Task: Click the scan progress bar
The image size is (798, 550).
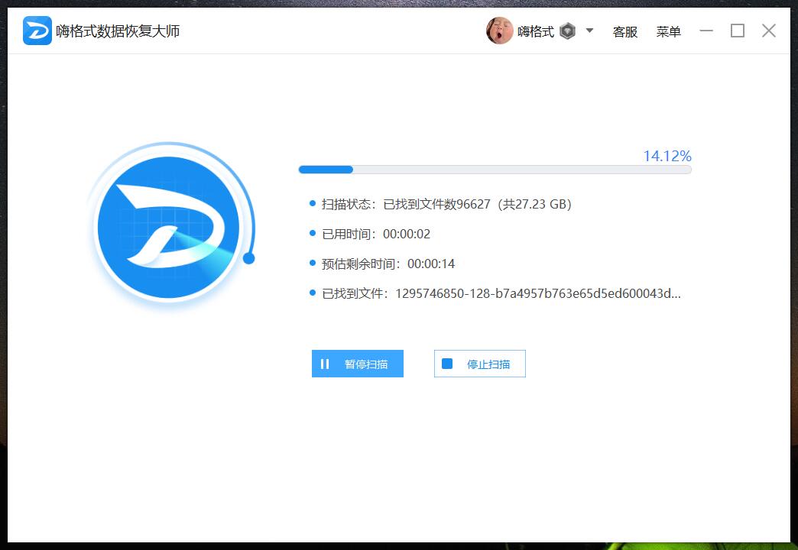Action: (495, 170)
